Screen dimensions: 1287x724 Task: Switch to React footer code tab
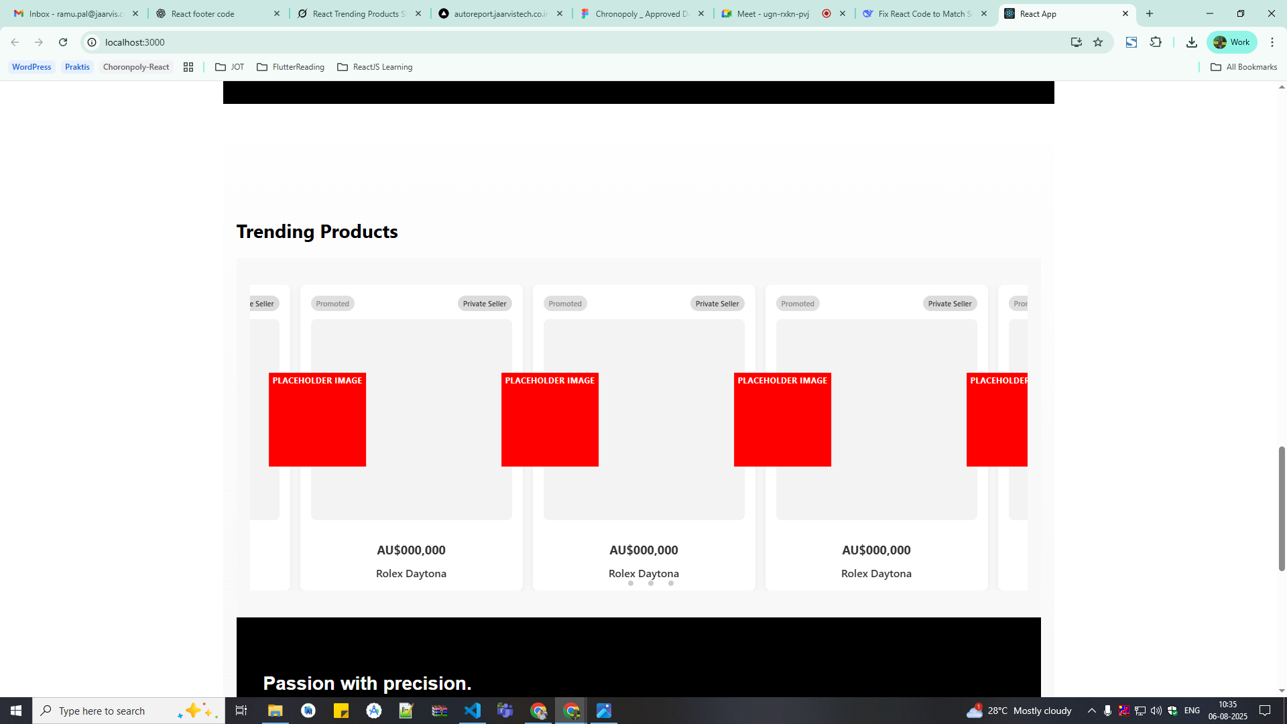pyautogui.click(x=202, y=13)
